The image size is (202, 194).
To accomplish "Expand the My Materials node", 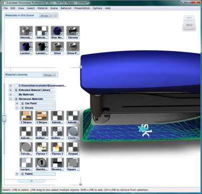I will pyautogui.click(x=11, y=95).
